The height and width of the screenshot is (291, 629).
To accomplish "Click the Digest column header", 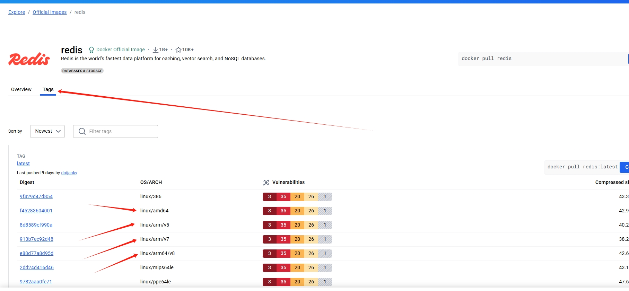I will 27,182.
